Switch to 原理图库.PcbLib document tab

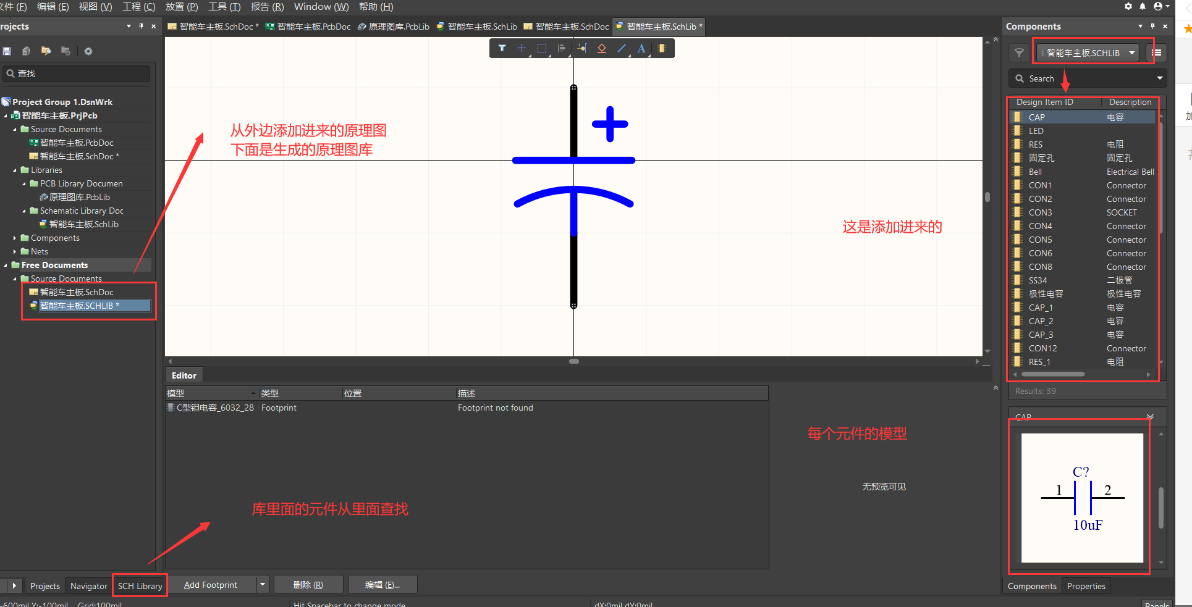pyautogui.click(x=394, y=27)
